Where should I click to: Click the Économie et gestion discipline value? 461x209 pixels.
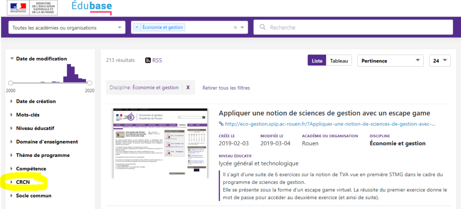[x=398, y=144]
